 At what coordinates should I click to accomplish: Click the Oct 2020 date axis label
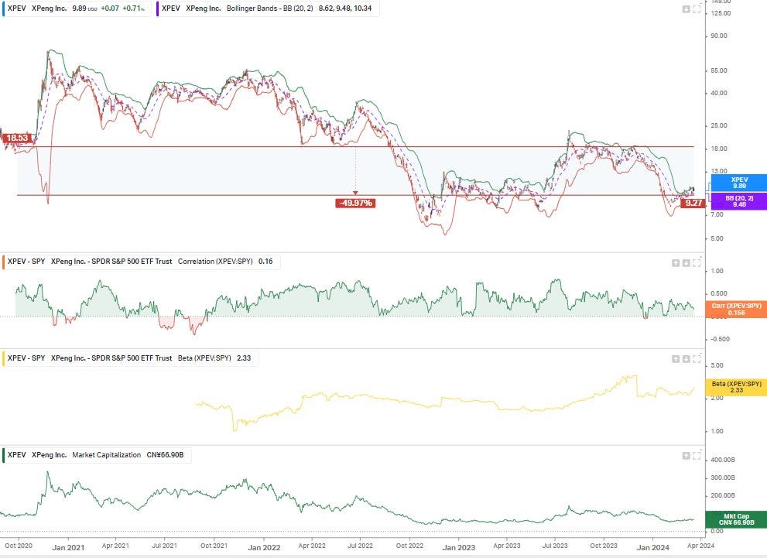tap(19, 546)
